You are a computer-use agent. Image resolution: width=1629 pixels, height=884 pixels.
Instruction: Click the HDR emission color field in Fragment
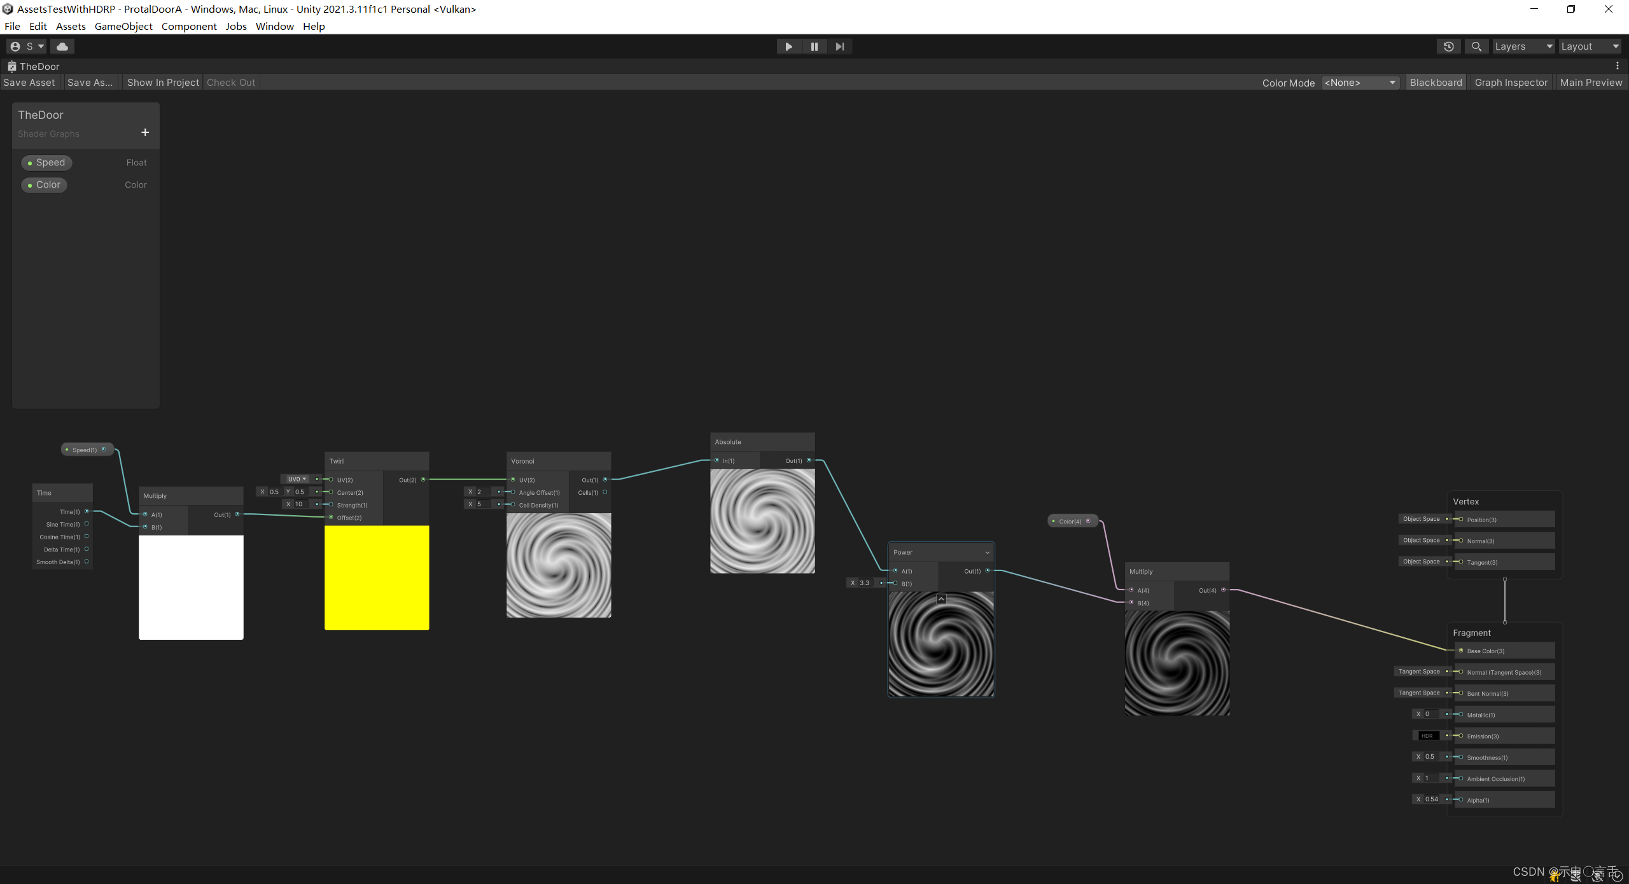(1428, 735)
